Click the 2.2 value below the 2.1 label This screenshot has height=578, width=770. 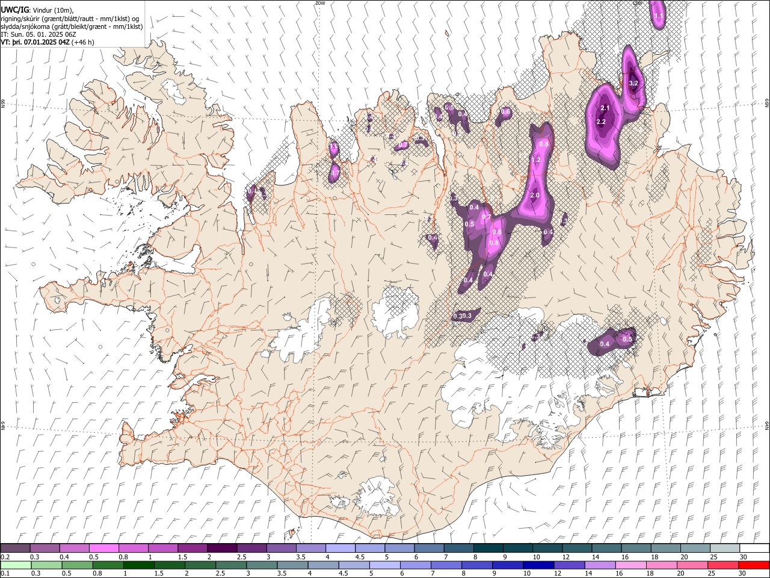[601, 122]
